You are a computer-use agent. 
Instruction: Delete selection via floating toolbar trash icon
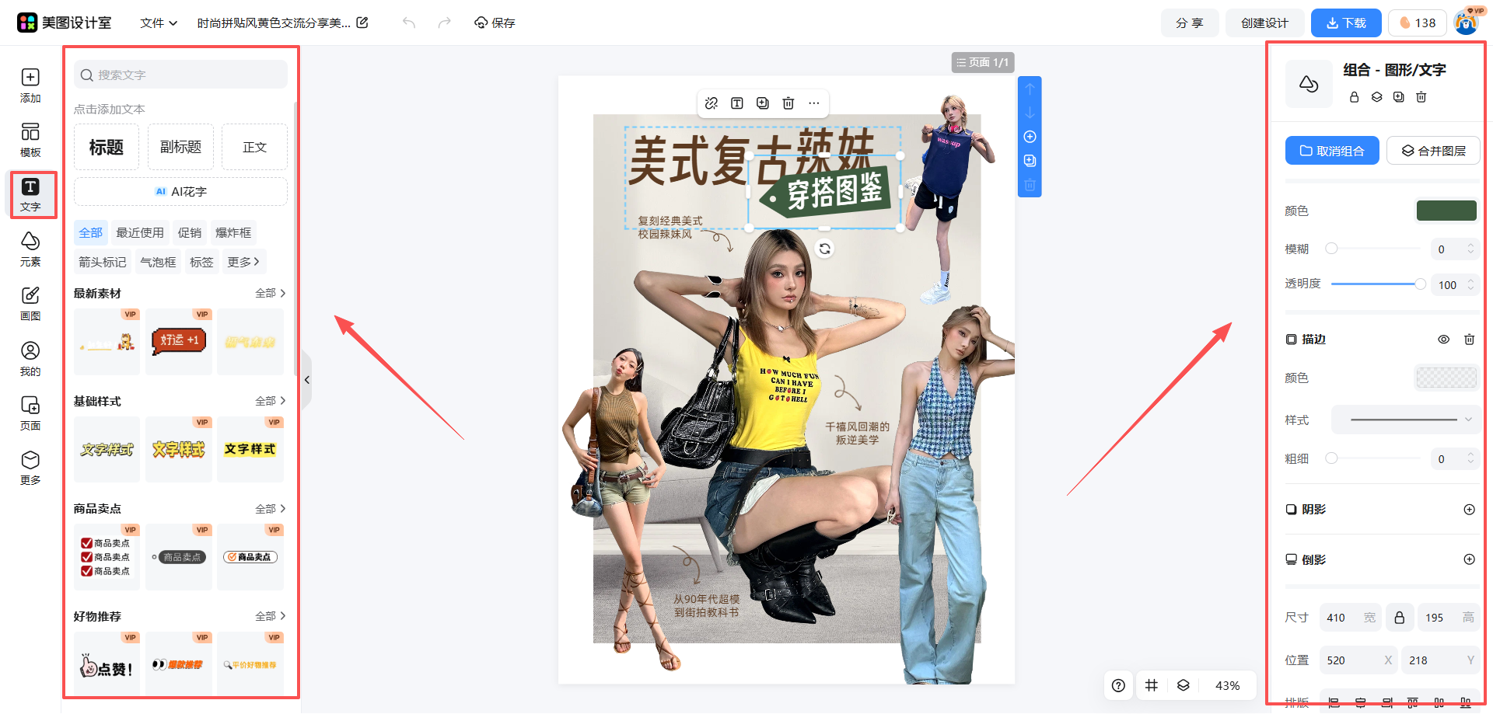[x=788, y=103]
